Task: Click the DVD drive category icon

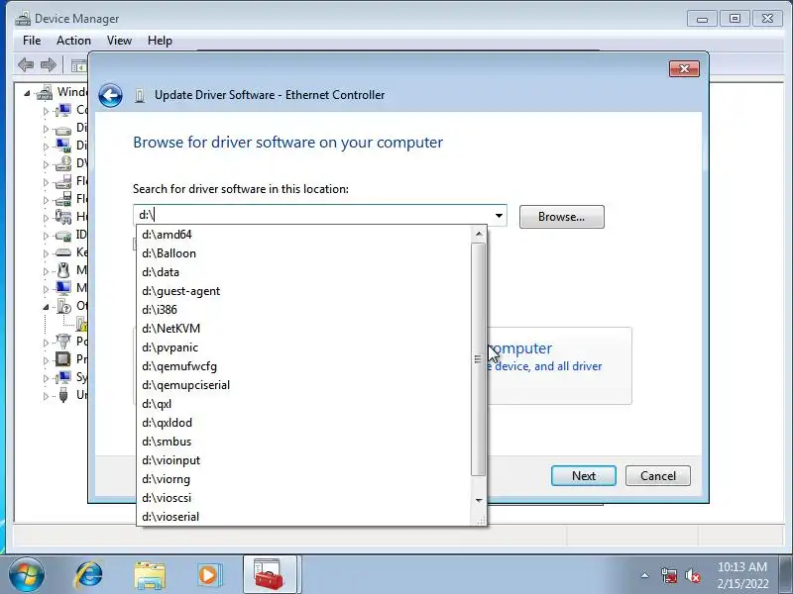Action: pyautogui.click(x=63, y=163)
